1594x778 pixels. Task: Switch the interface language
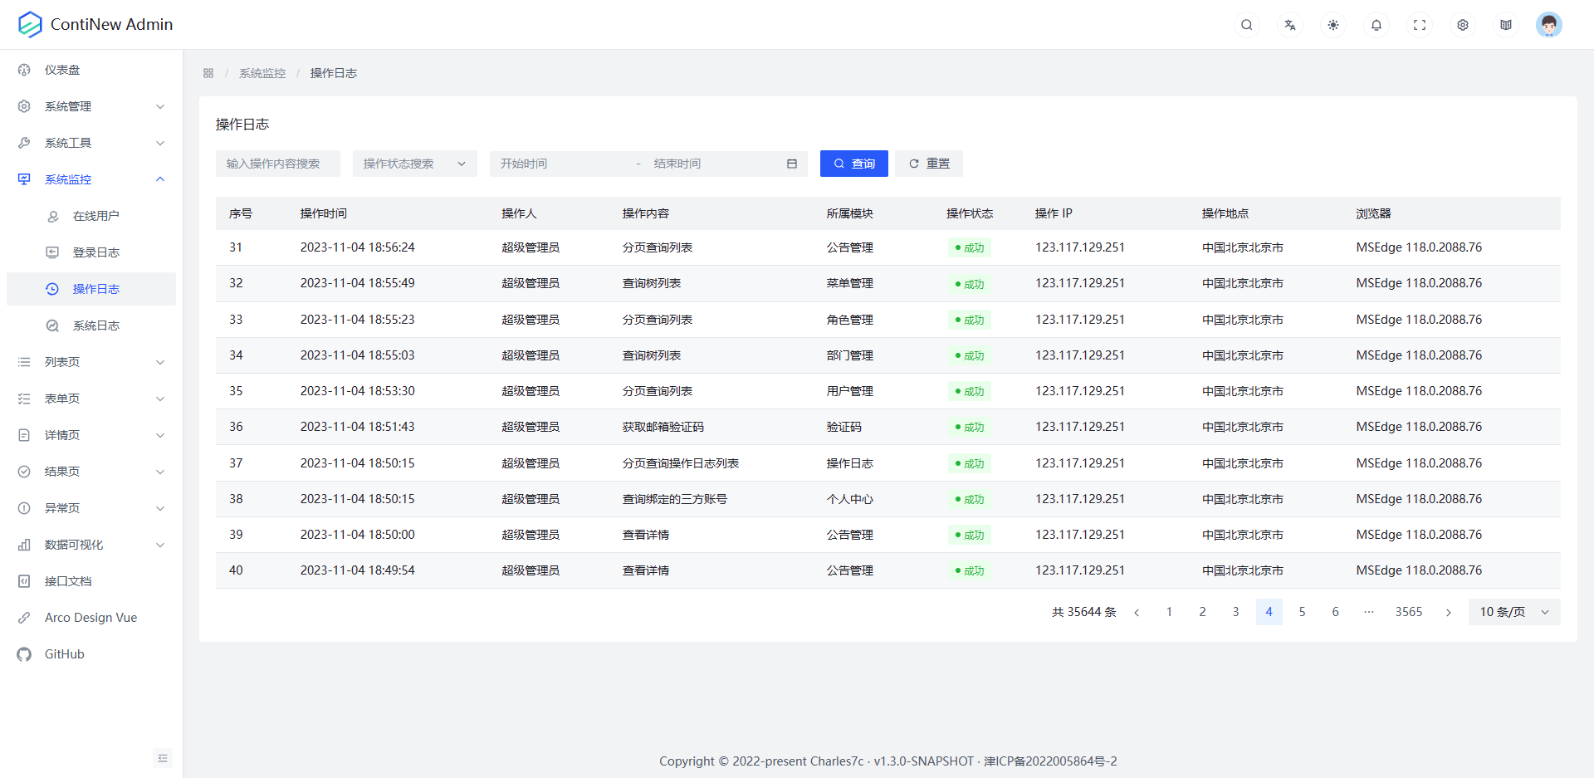[1289, 24]
